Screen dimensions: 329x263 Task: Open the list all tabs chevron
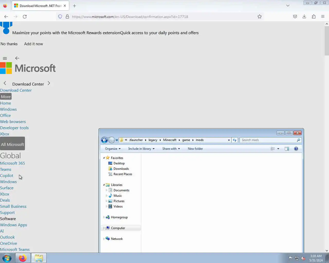pyautogui.click(x=288, y=6)
